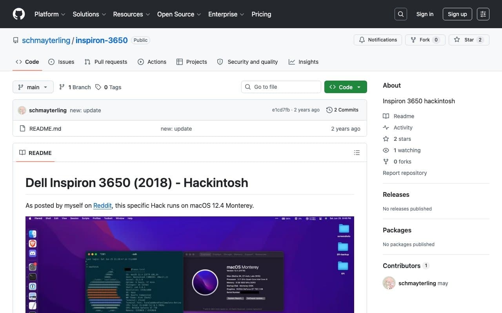Open the inspiron-3650 repository link
The width and height of the screenshot is (502, 313).
[102, 40]
